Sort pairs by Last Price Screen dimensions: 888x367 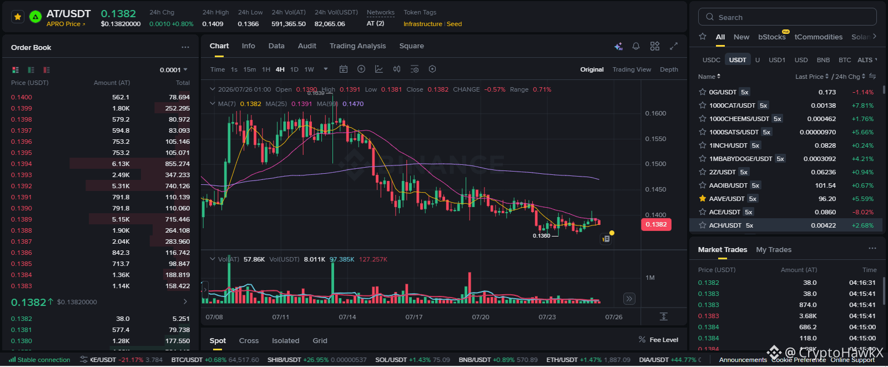coord(812,77)
